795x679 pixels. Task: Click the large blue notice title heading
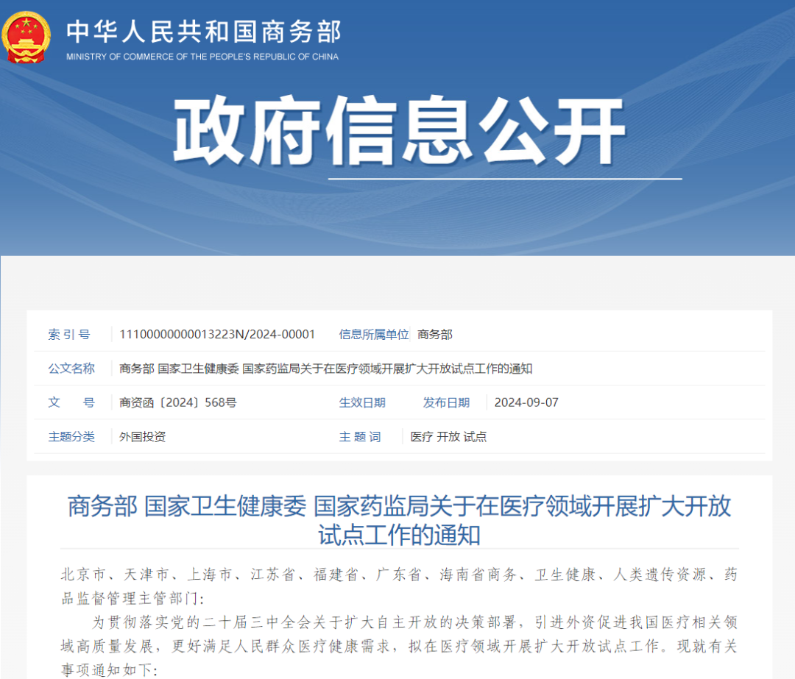pos(399,520)
